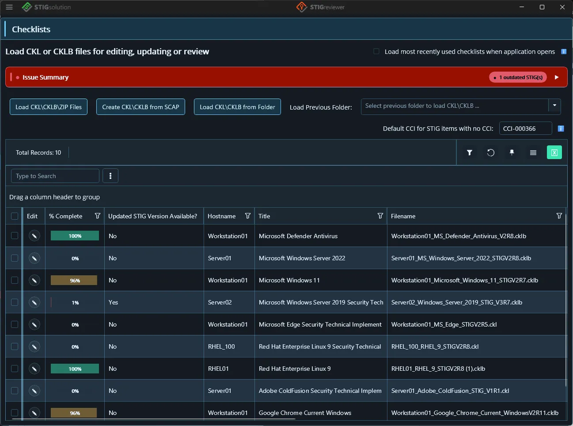Check the Adobe ColdFusion row checkbox
The image size is (573, 426).
[15, 391]
